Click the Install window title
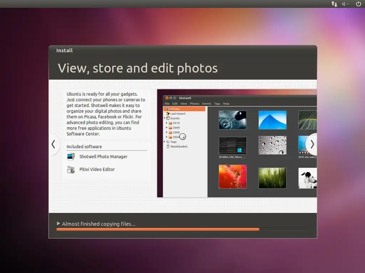 coord(65,50)
